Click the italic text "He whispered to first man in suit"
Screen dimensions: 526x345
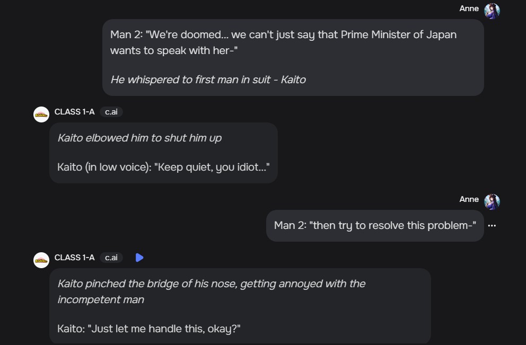coord(208,79)
